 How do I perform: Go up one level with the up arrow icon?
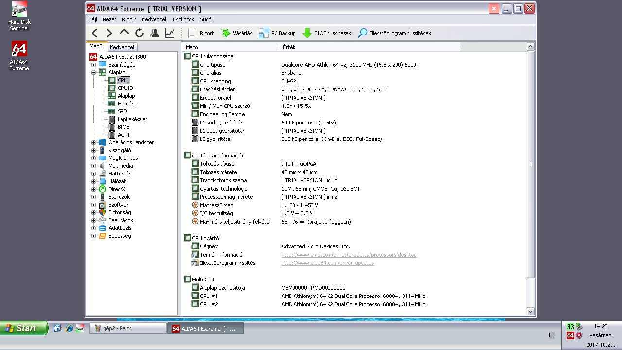[x=124, y=33]
